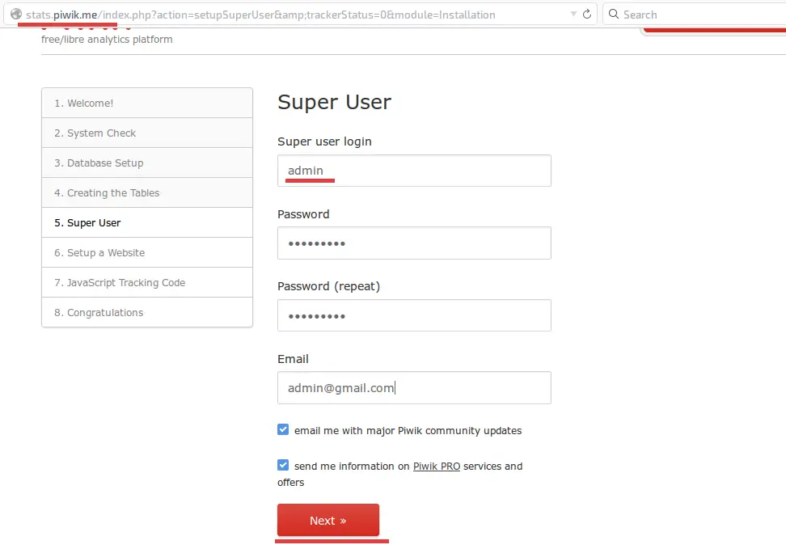Screen dimensions: 786x549
Task: Select step 8. Congratulations
Action: point(147,312)
